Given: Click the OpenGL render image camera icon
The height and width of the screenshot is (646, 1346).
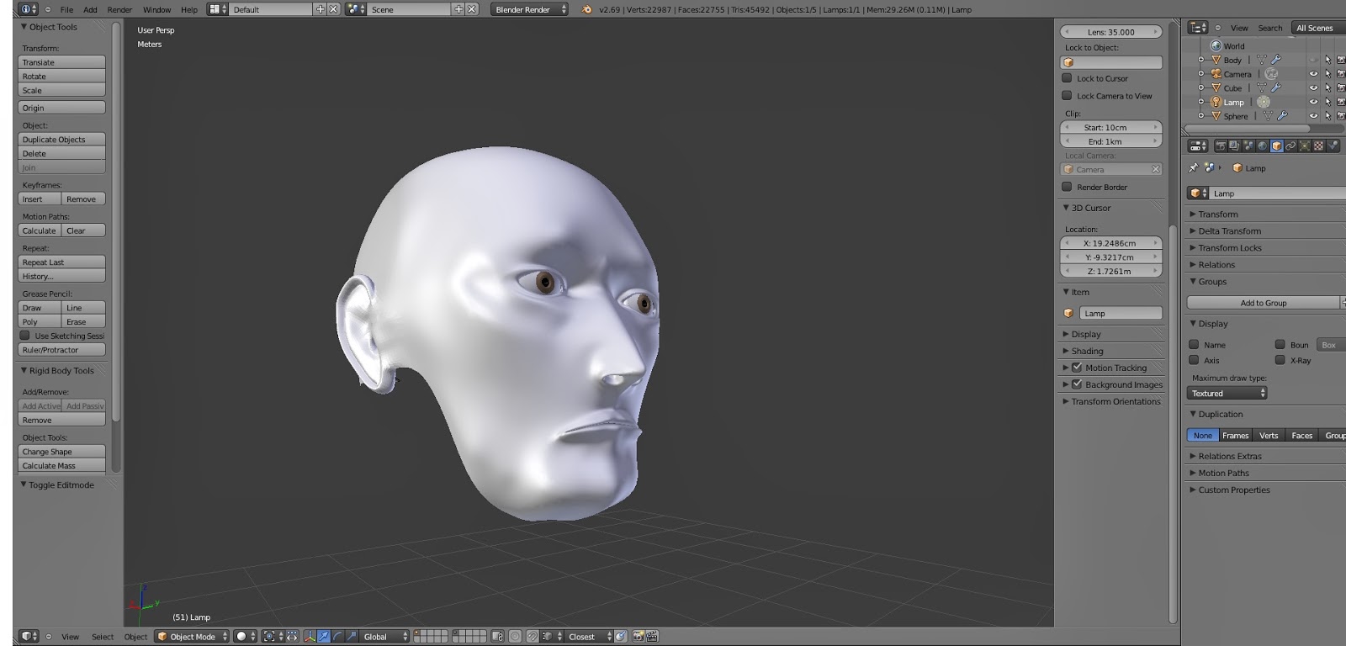Looking at the screenshot, I should pyautogui.click(x=638, y=637).
